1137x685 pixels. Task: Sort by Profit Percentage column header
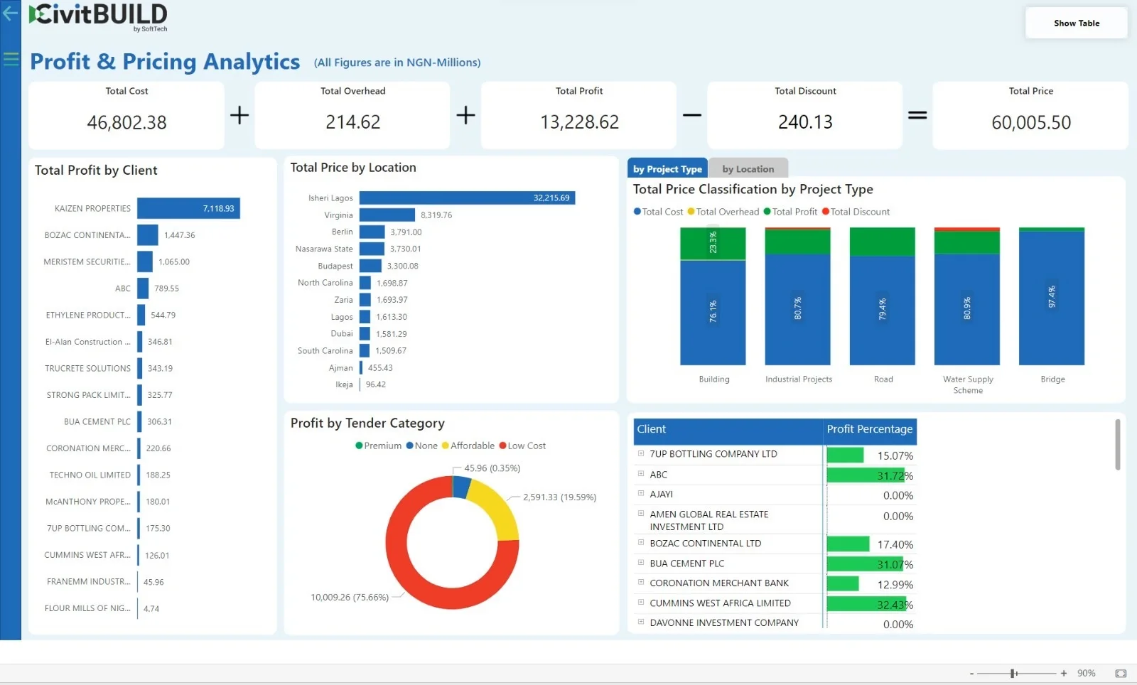[x=869, y=429]
